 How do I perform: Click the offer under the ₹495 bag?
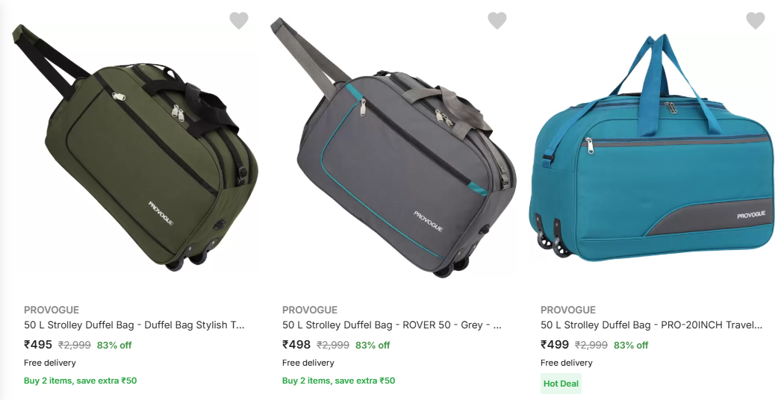(x=81, y=381)
